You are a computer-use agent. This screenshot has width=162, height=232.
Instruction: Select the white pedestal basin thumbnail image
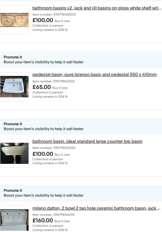(14, 87)
